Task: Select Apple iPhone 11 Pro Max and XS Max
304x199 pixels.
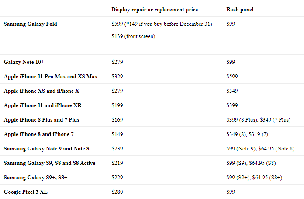Action: (x=51, y=77)
